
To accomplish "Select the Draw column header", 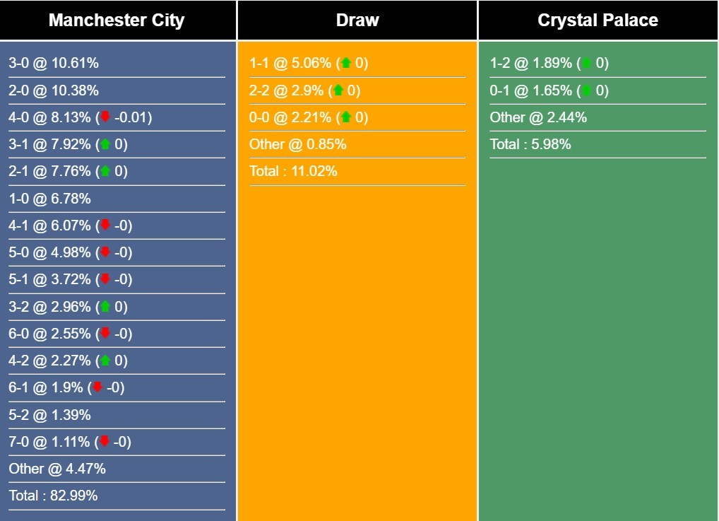I will coord(357,21).
